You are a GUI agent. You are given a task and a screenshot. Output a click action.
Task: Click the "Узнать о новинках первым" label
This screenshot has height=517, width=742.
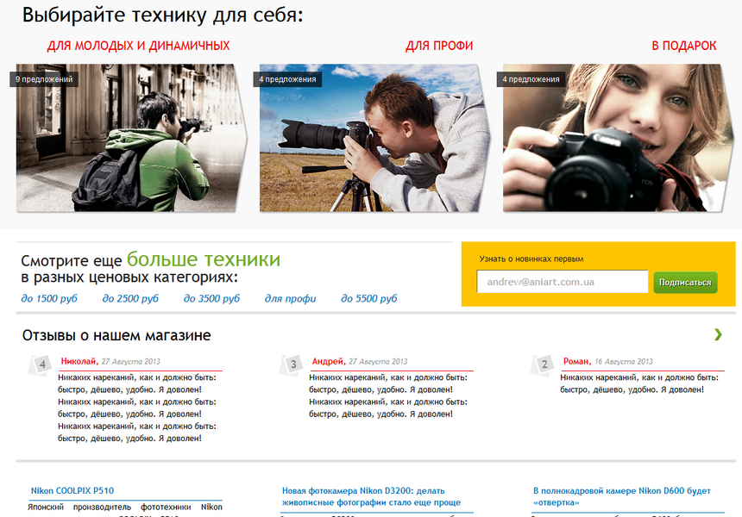(x=531, y=259)
